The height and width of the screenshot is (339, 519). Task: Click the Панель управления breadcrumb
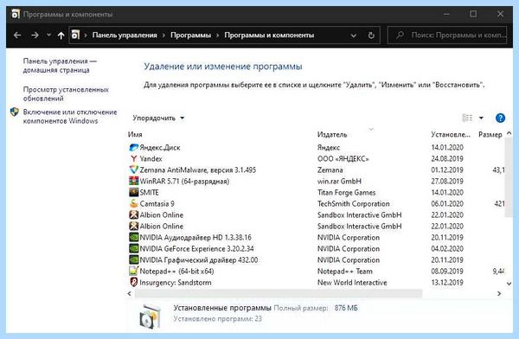(125, 35)
